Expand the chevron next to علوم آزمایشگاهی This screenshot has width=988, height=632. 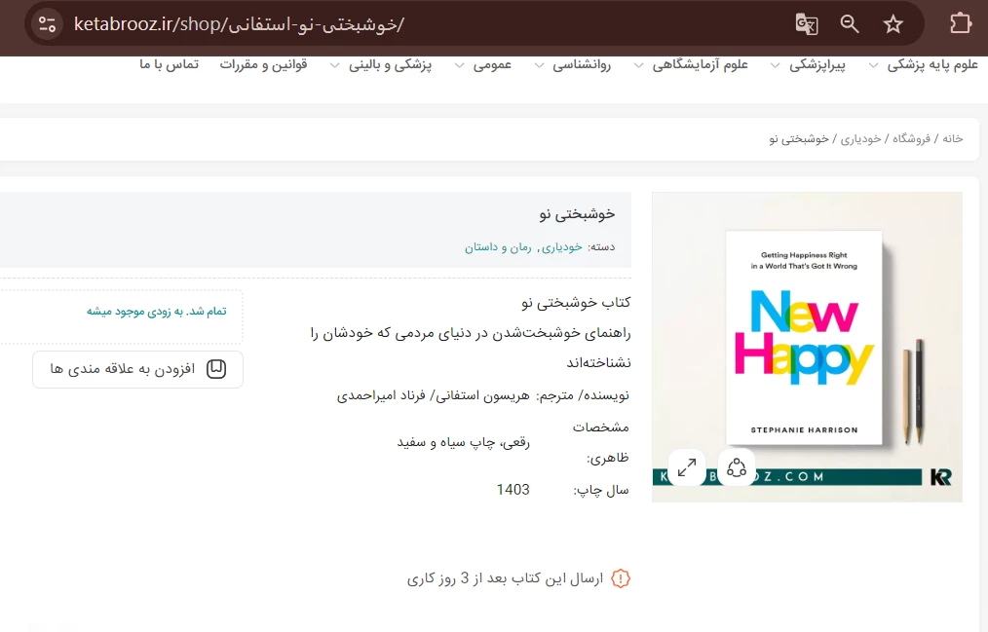pos(639,65)
